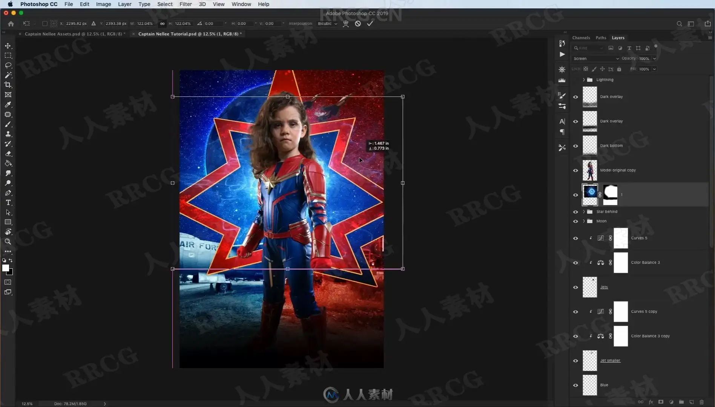The image size is (715, 407).
Task: Select the Zoom tool
Action: point(8,242)
